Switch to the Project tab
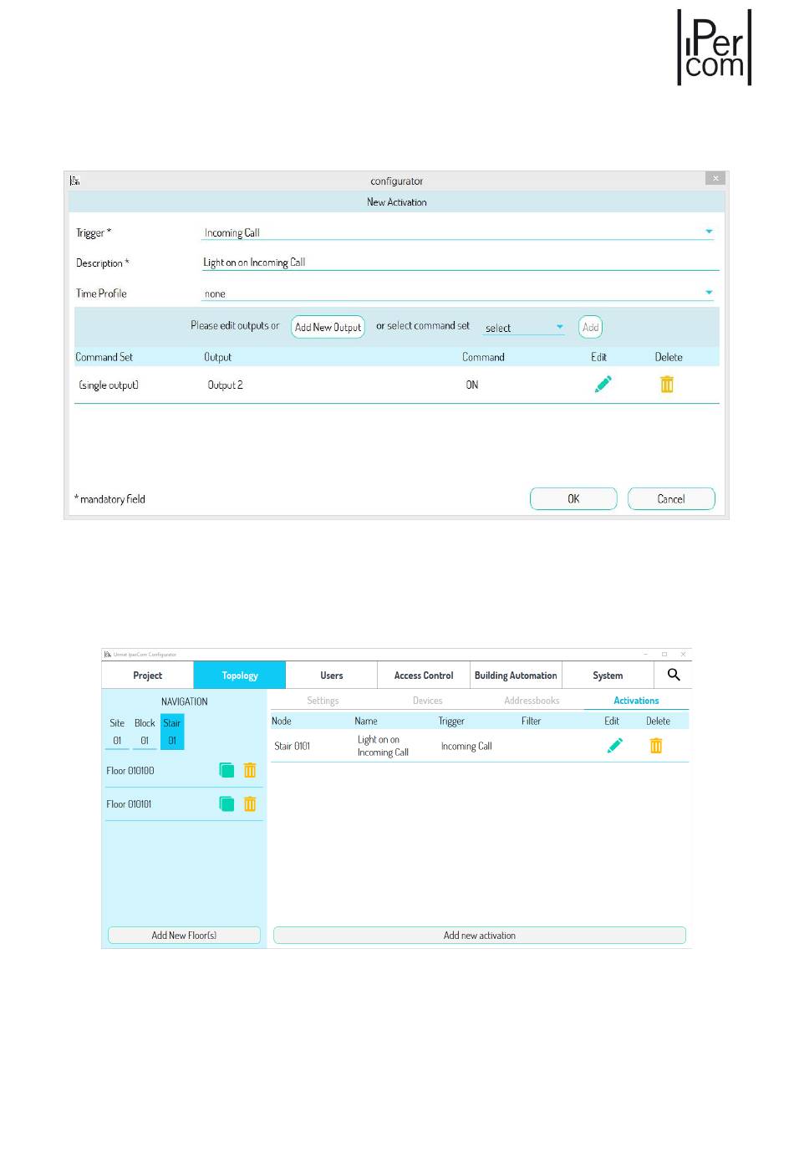 (148, 676)
